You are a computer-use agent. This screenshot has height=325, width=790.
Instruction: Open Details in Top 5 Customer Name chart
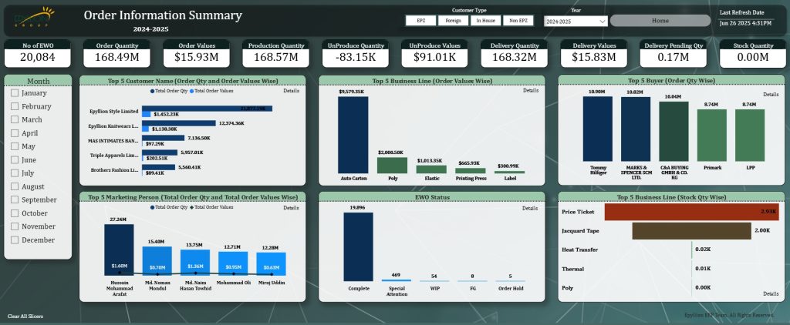pyautogui.click(x=291, y=91)
